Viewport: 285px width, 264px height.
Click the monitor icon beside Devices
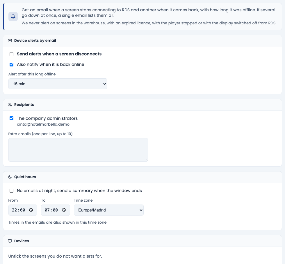tap(10, 241)
